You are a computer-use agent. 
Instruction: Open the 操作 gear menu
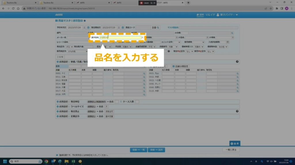[235, 143]
